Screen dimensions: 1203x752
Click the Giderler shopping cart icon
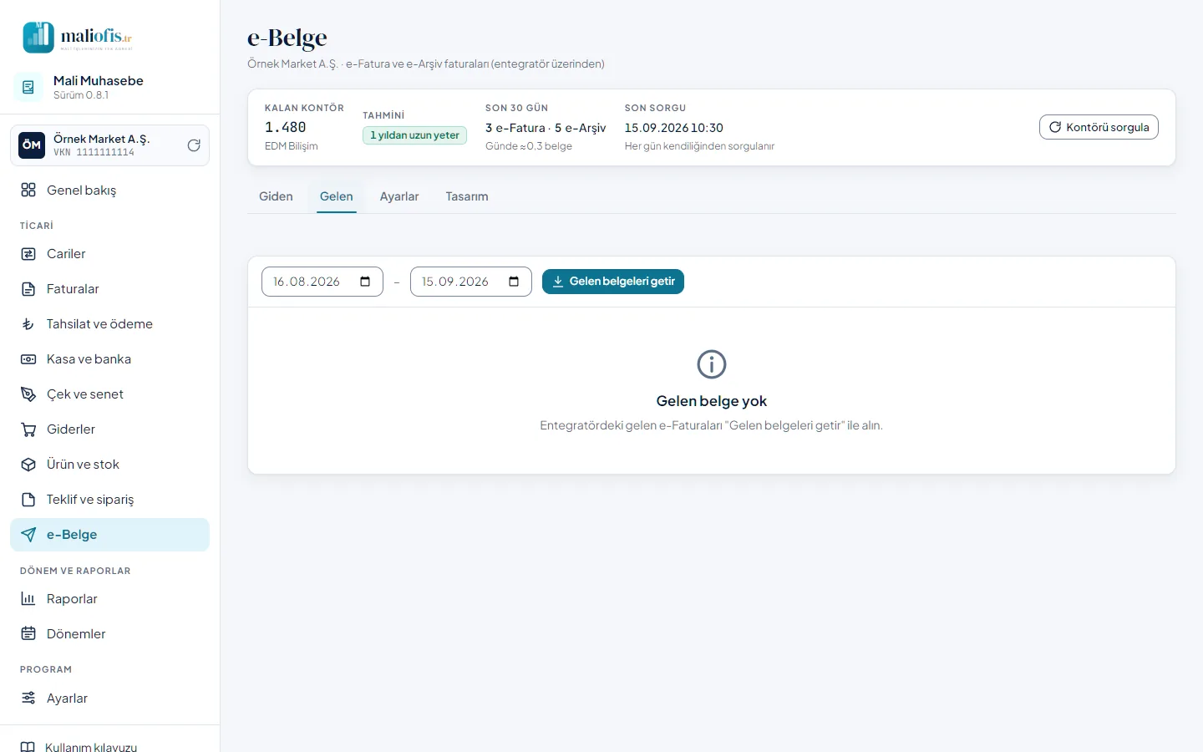tap(28, 429)
